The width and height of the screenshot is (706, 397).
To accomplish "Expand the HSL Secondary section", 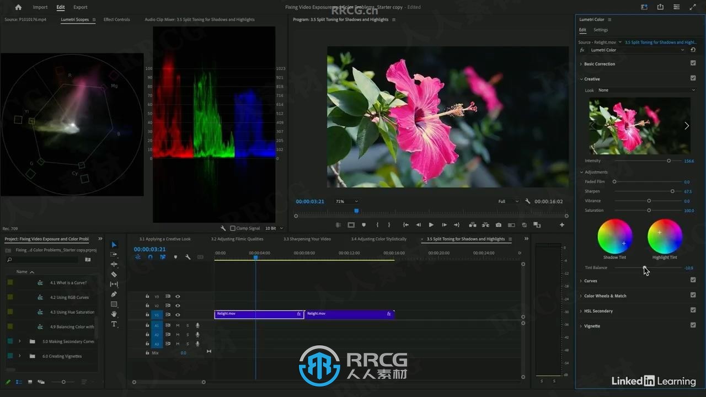I will tap(581, 311).
